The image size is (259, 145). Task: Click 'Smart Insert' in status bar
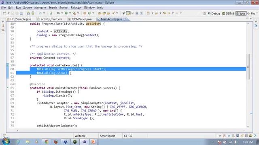point(108,136)
